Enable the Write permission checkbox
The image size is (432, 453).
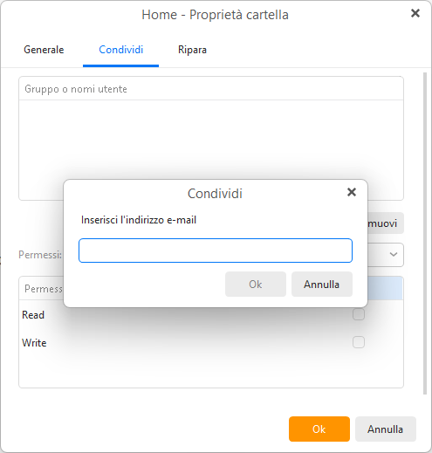359,342
